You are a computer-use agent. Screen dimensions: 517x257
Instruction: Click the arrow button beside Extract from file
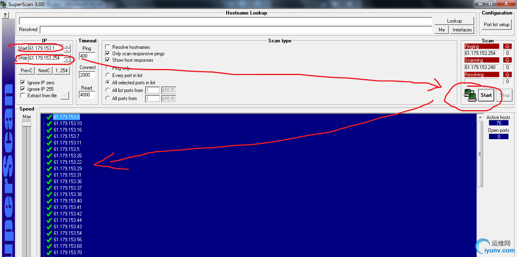click(x=65, y=96)
